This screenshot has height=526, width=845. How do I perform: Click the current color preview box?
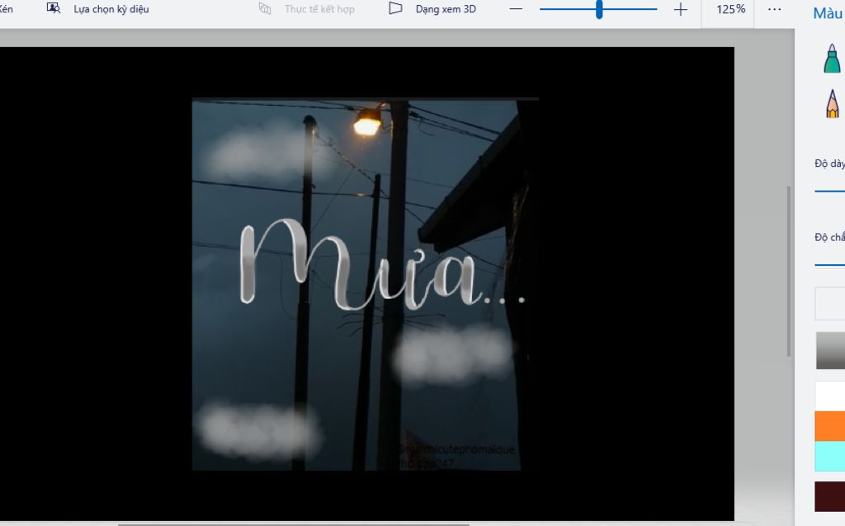[830, 304]
